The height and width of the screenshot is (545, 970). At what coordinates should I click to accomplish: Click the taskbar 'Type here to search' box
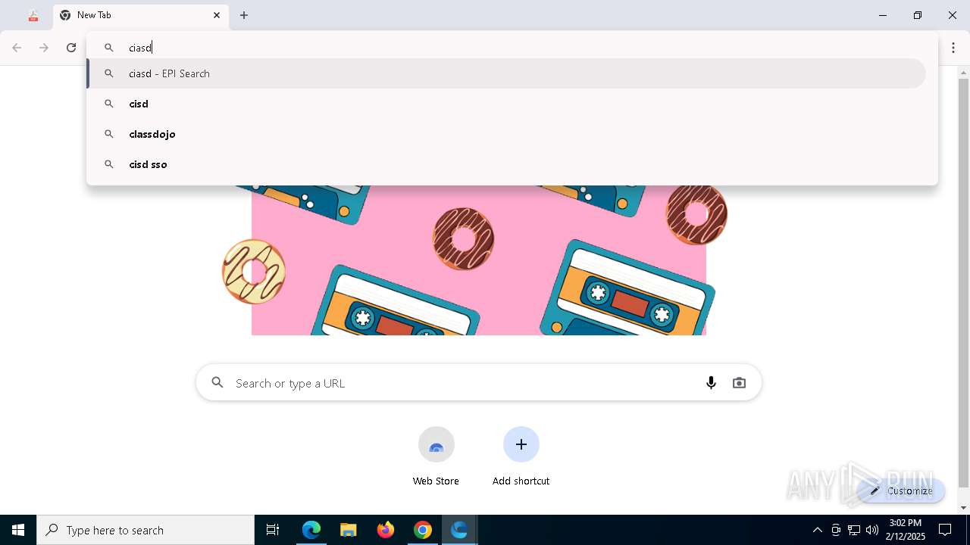145,530
